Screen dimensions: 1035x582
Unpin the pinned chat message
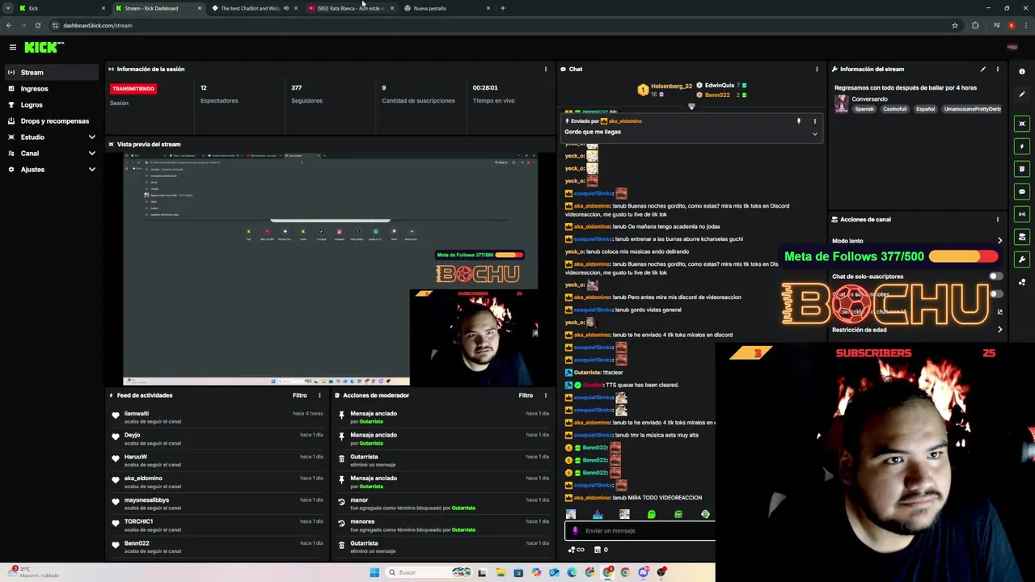[798, 121]
